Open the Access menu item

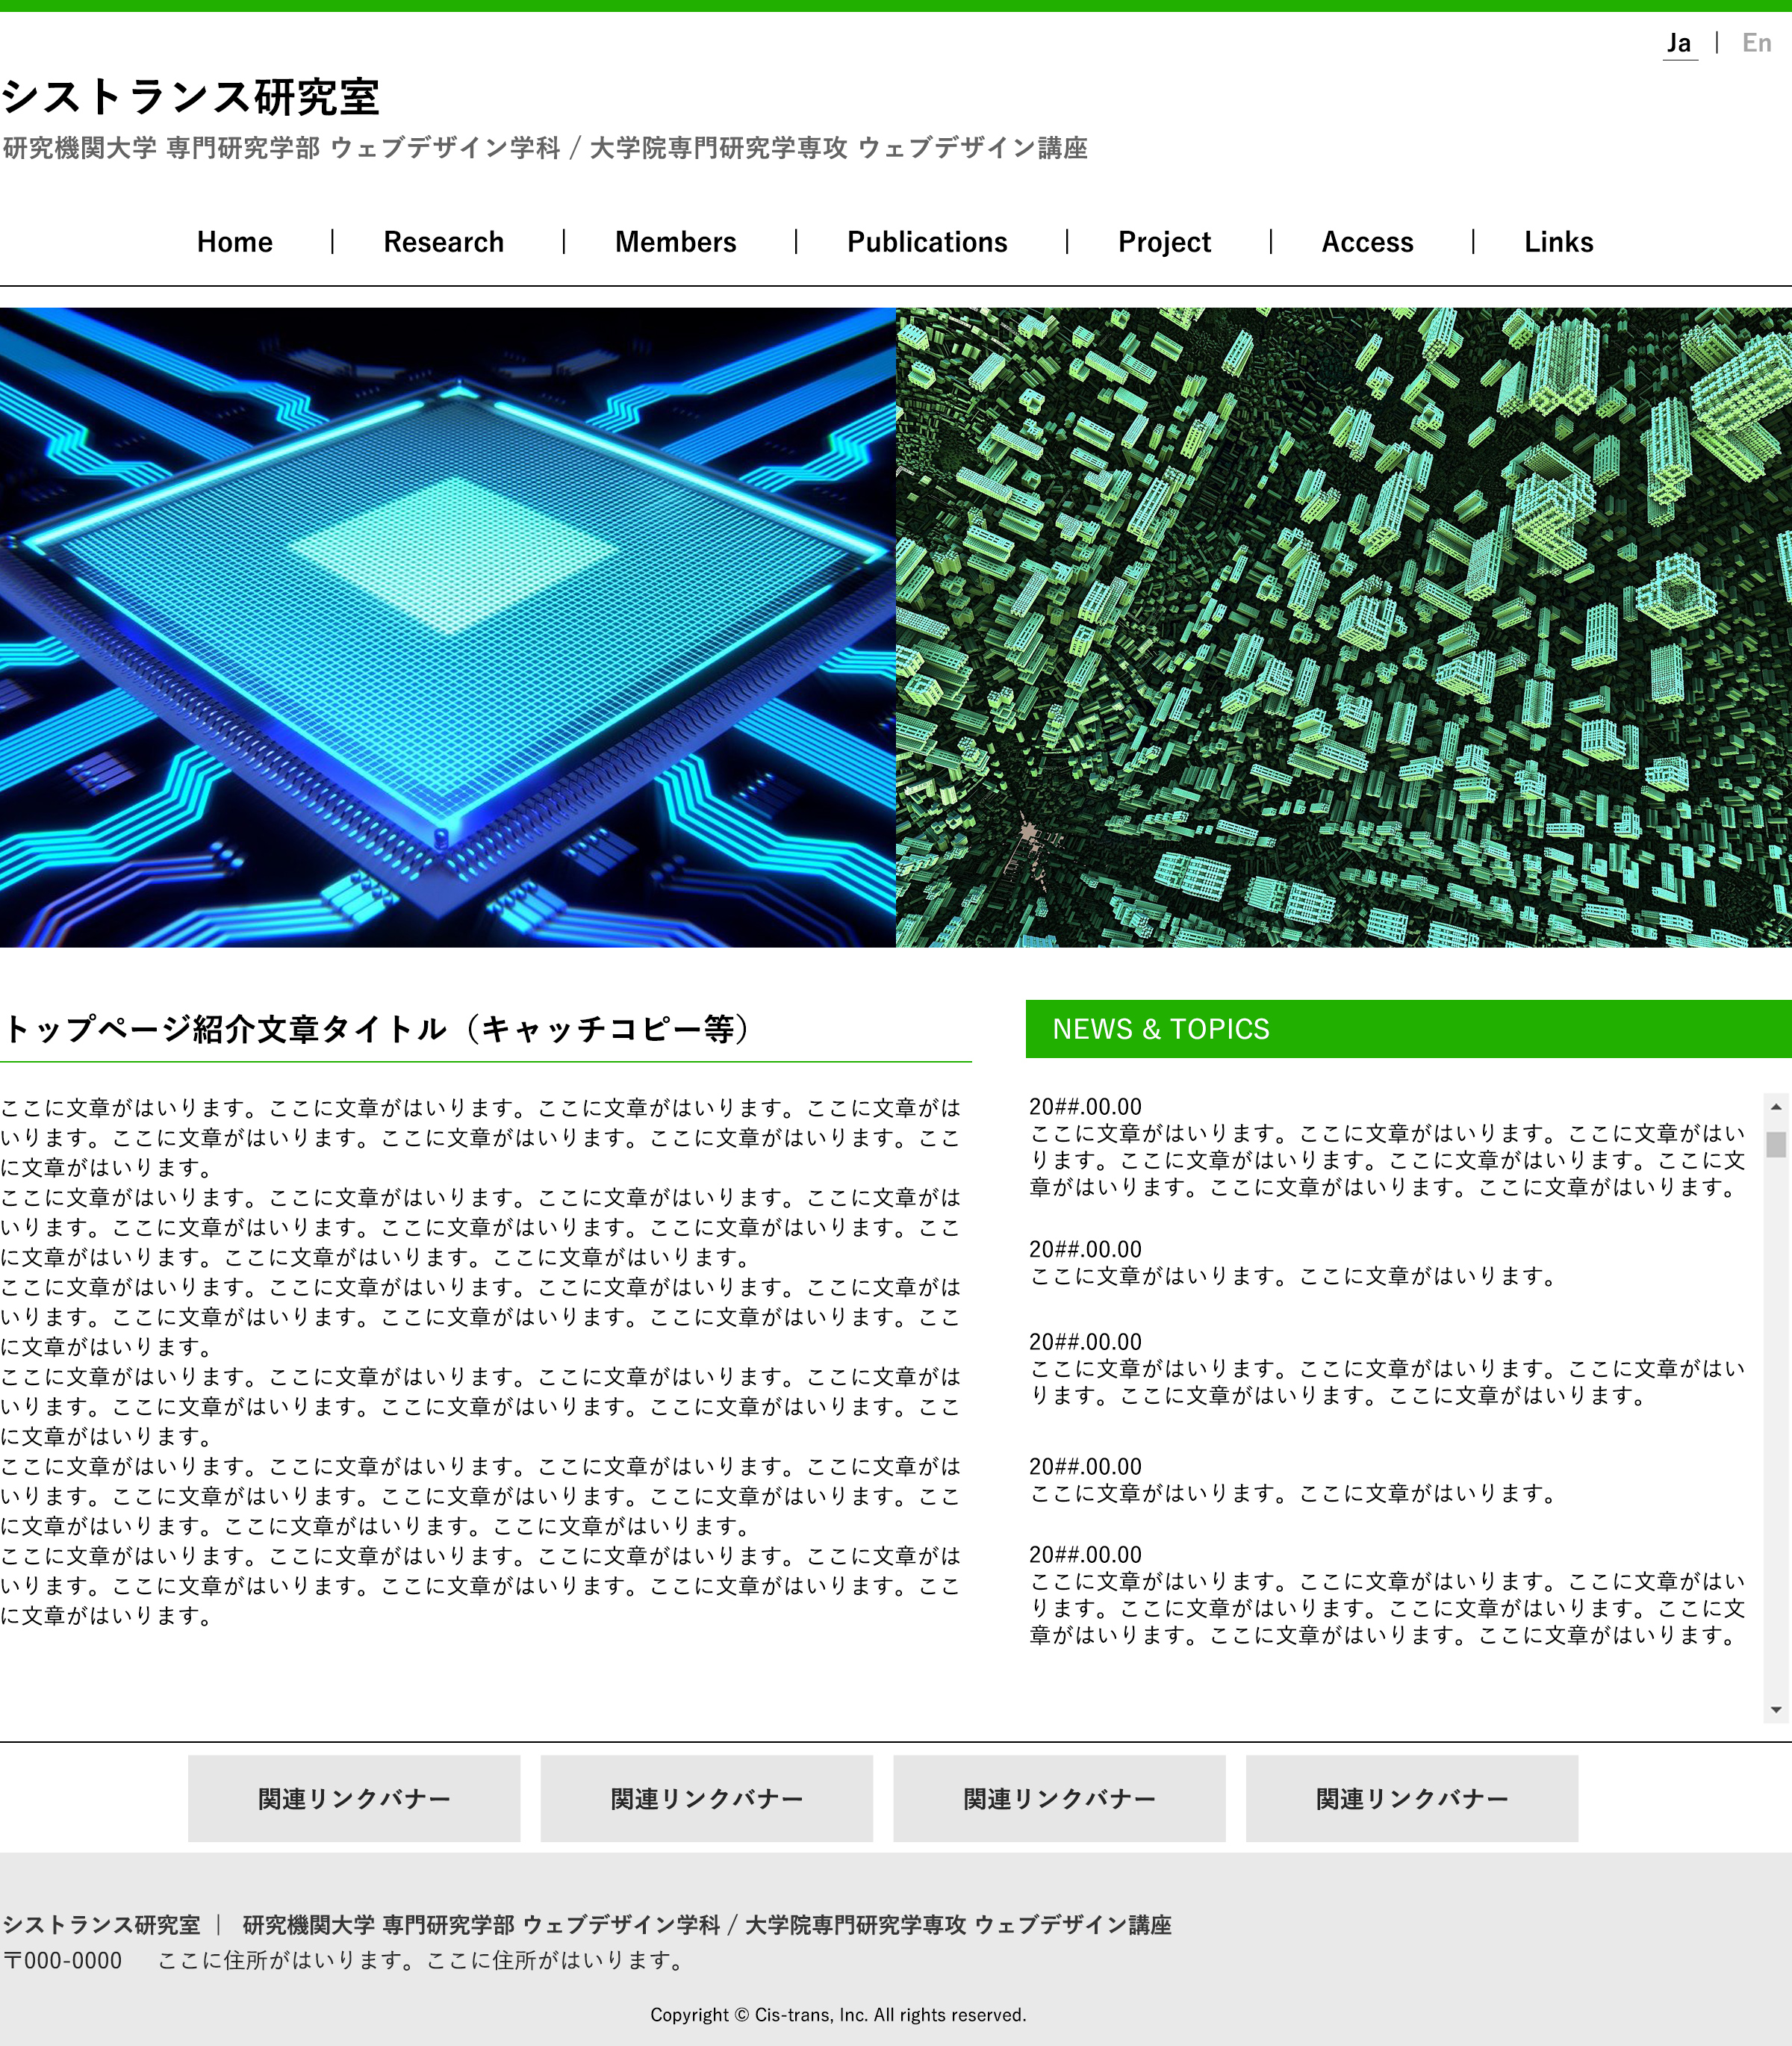[1367, 242]
